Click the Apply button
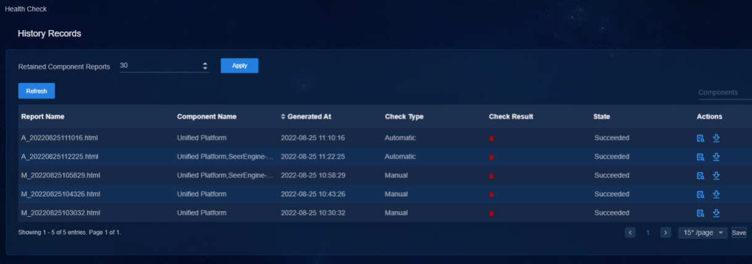This screenshot has width=752, height=264. click(239, 66)
